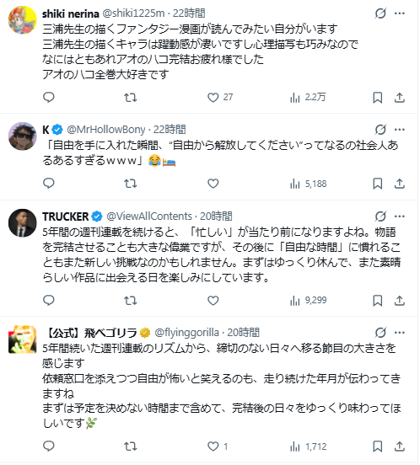Open @flyinggorilla profile handle

coord(186,333)
